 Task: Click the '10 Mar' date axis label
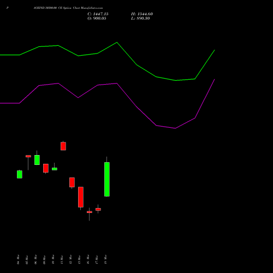[x=53, y=259]
